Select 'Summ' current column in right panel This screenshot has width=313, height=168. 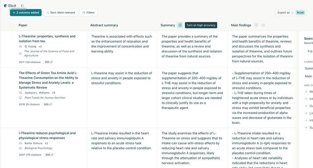click(x=308, y=68)
